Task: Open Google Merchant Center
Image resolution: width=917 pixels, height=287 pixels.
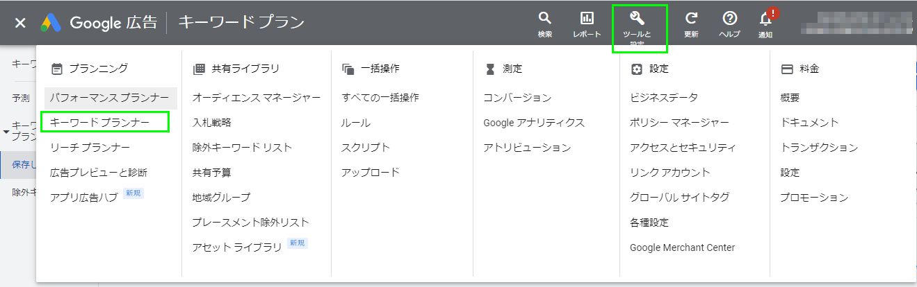Action: pyautogui.click(x=682, y=247)
